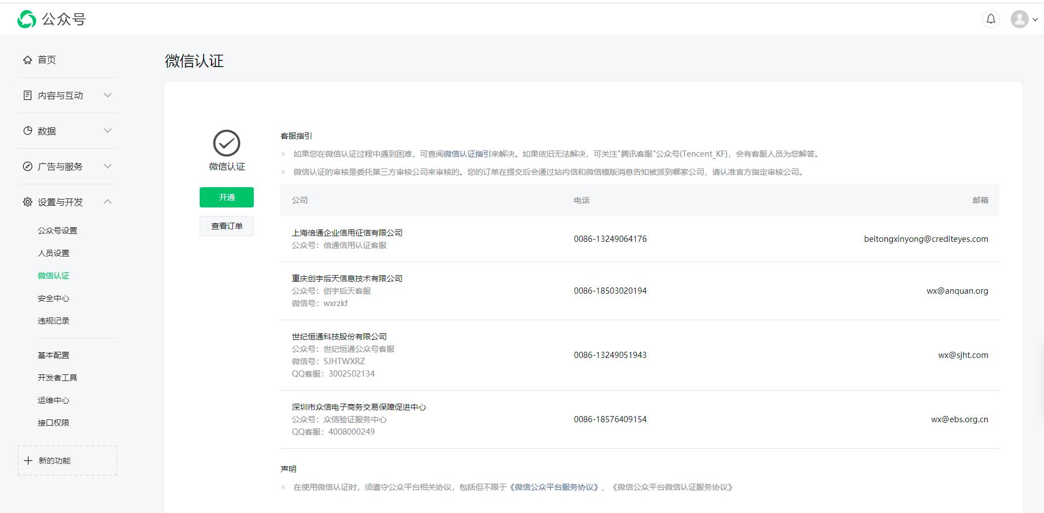Select 人员设置 submenu item
The height and width of the screenshot is (513, 1044).
point(54,253)
